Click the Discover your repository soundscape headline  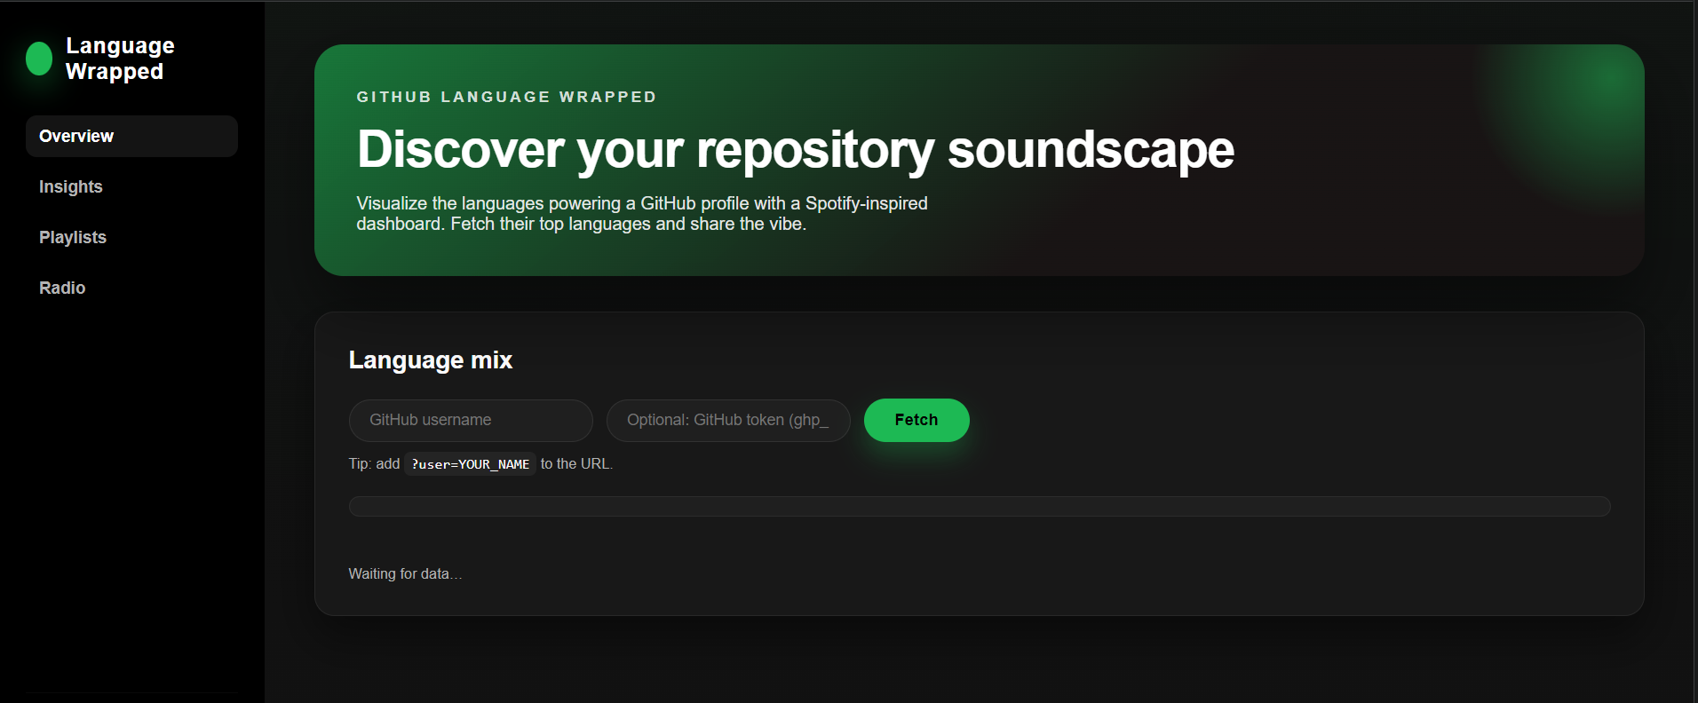pos(795,149)
